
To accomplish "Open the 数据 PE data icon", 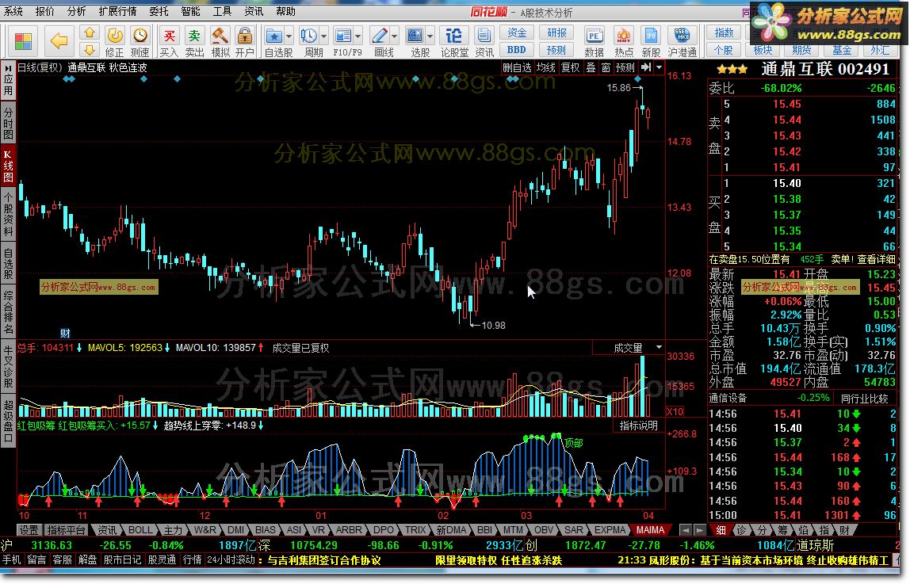I will [594, 42].
